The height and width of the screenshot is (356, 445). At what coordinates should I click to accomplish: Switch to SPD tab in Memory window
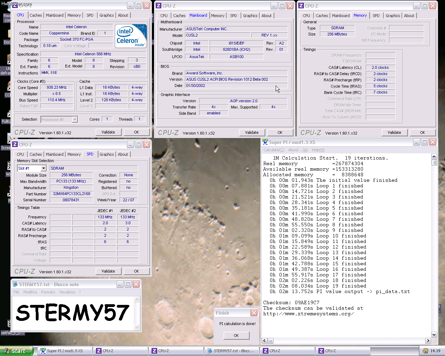pos(376,16)
